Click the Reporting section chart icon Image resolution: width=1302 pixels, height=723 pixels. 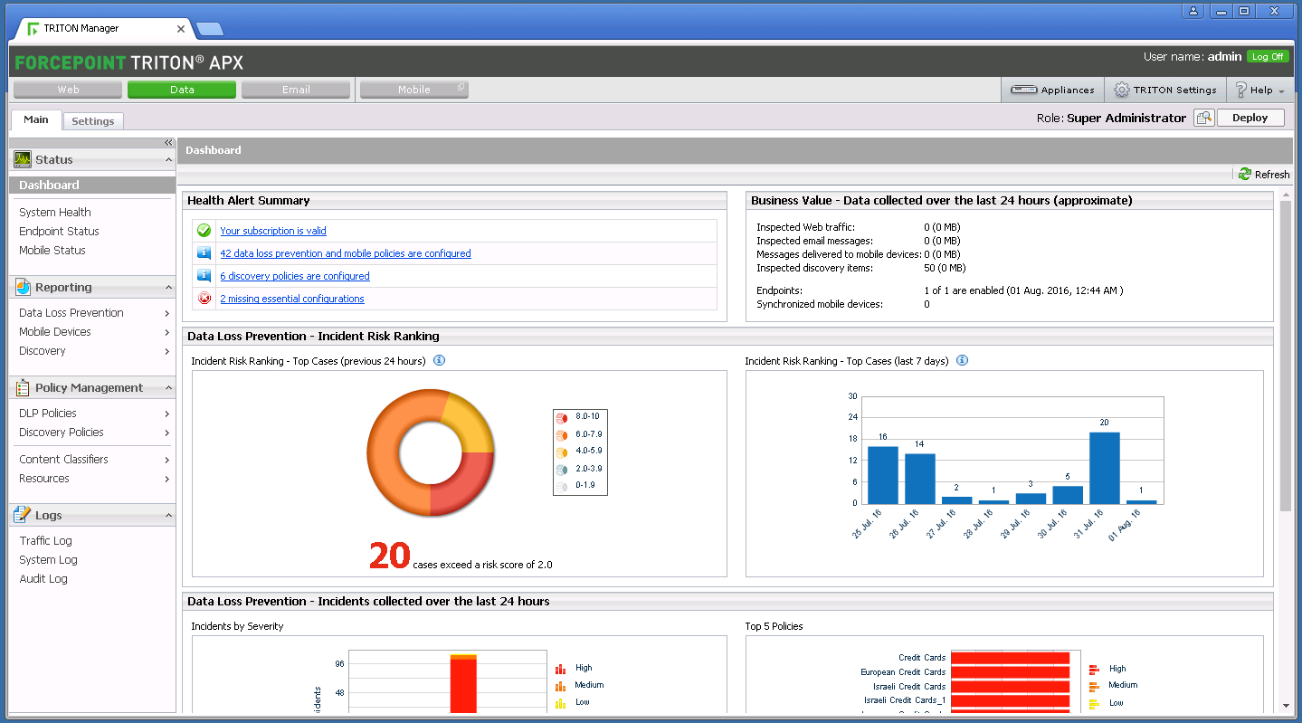coord(23,287)
